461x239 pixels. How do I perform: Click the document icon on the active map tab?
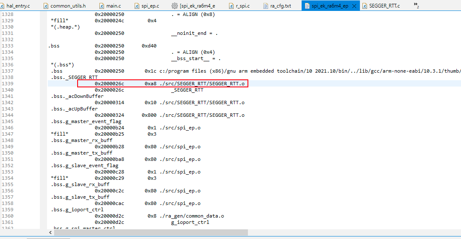coord(306,6)
